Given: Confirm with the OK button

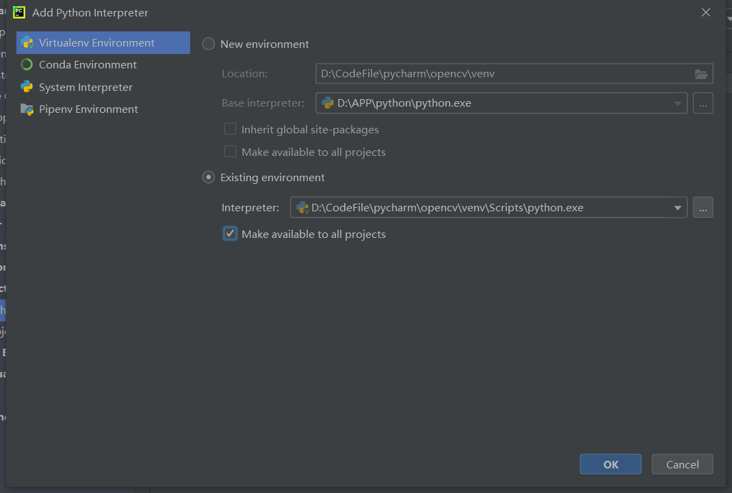Looking at the screenshot, I should [x=611, y=464].
